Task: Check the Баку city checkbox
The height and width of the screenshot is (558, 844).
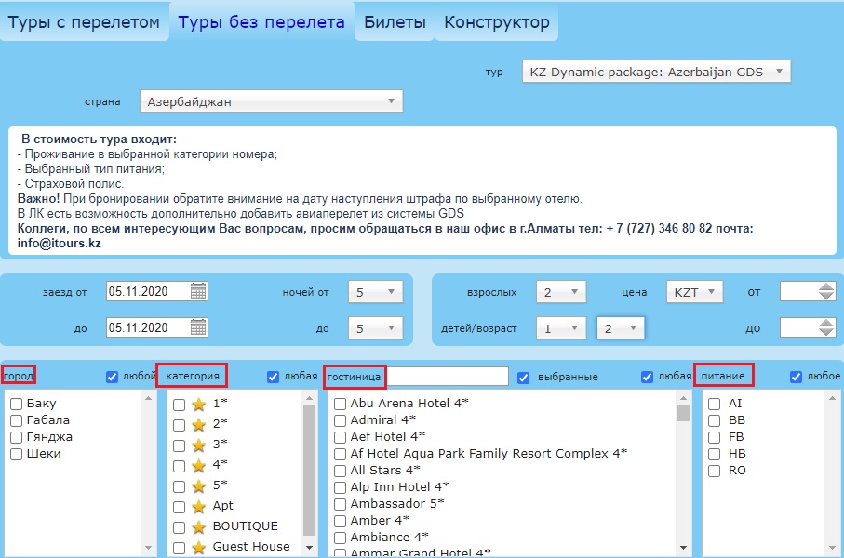Action: pos(17,405)
